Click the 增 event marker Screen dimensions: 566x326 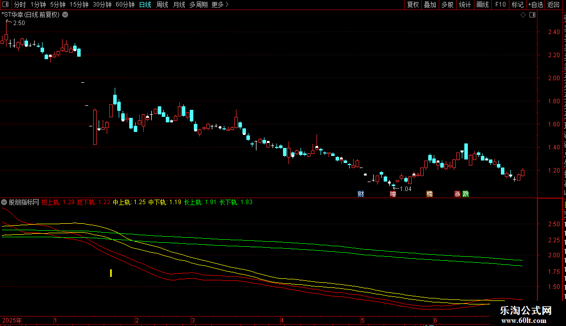coord(393,194)
